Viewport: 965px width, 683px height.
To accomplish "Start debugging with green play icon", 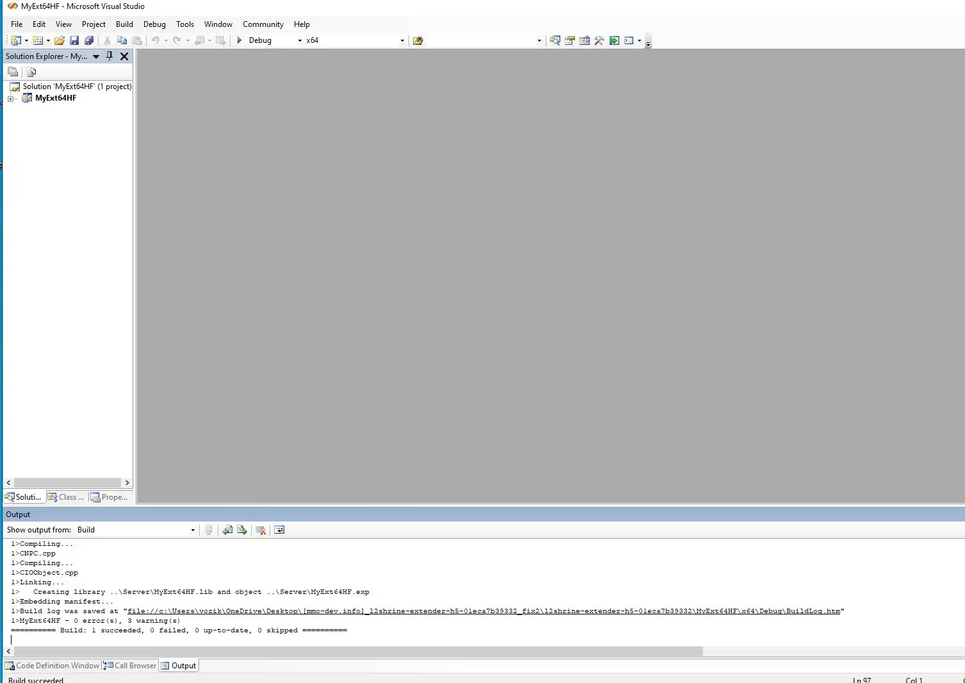I will [239, 40].
